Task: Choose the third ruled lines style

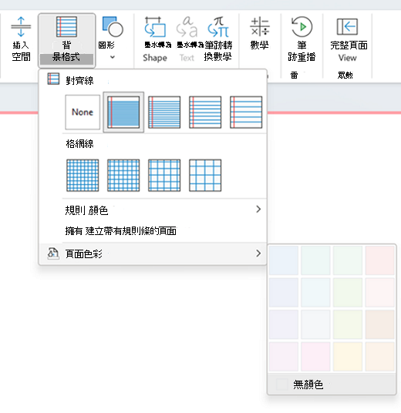Action: point(205,112)
